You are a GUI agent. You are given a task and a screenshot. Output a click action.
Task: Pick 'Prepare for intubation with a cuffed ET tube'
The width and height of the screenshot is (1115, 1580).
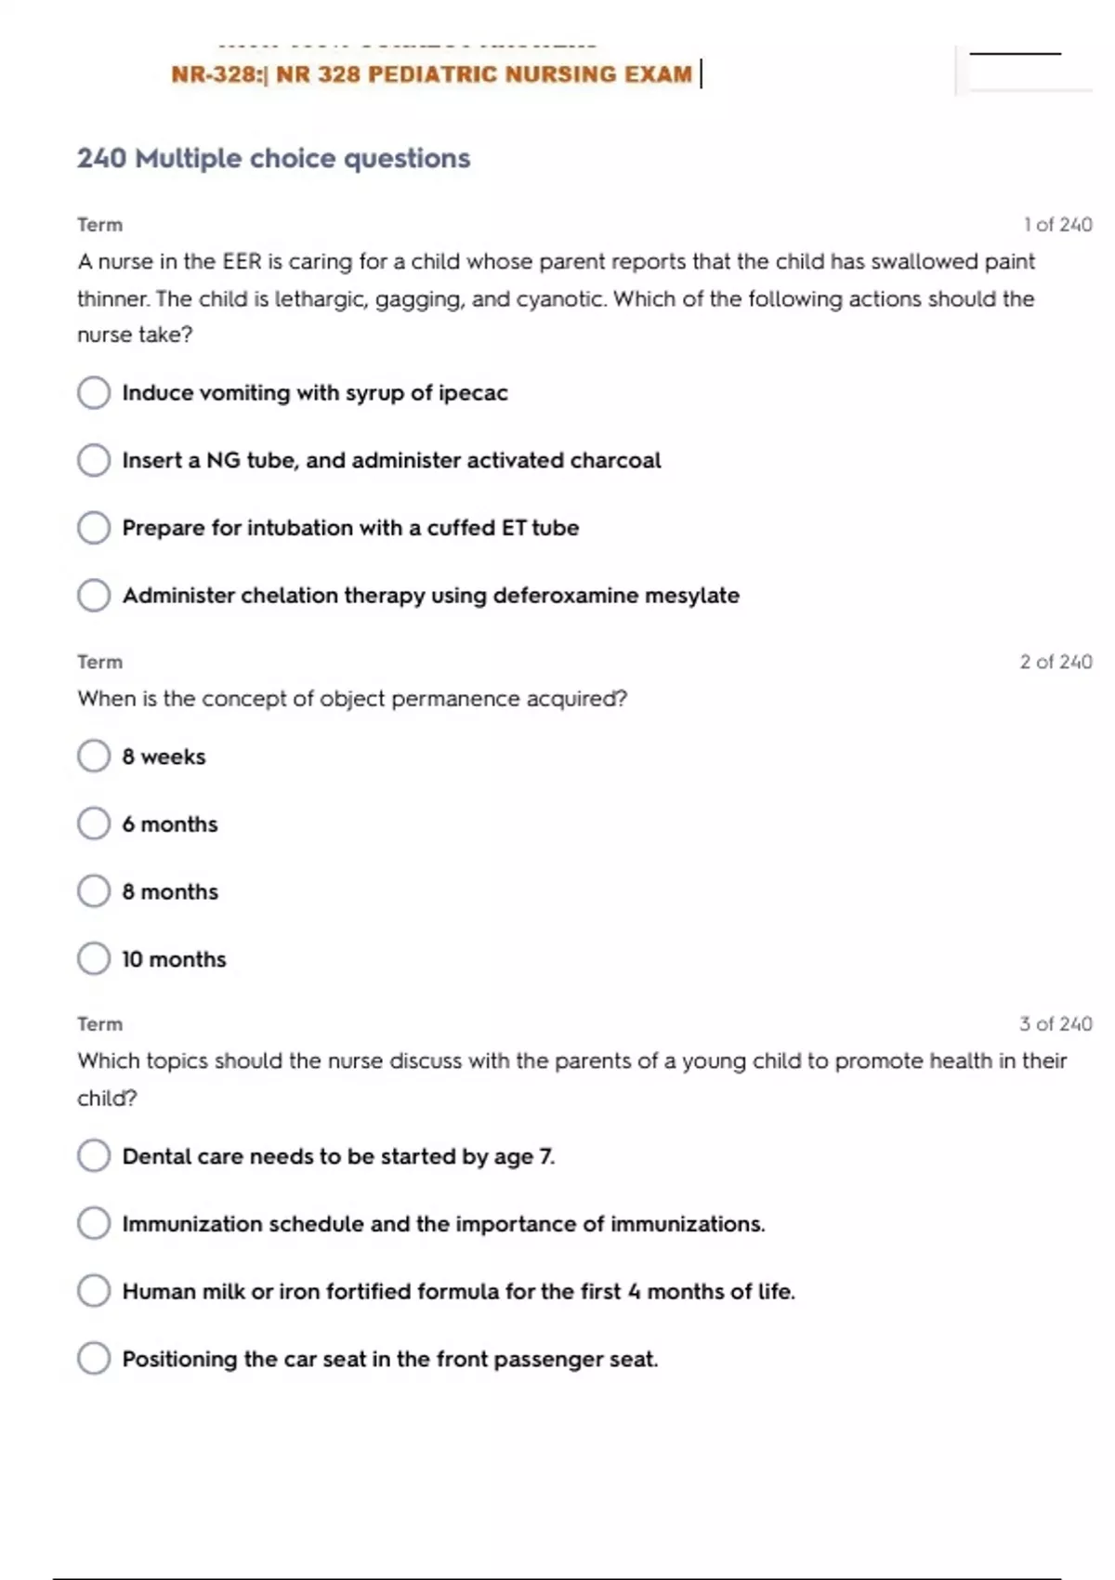tap(94, 528)
